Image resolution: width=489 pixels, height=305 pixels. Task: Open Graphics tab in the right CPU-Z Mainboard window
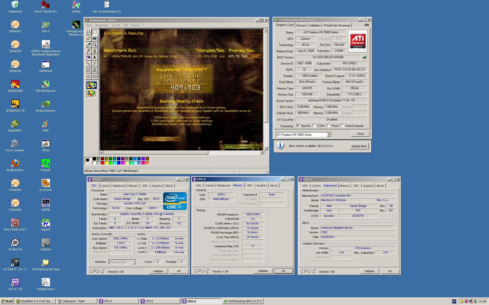click(x=368, y=186)
